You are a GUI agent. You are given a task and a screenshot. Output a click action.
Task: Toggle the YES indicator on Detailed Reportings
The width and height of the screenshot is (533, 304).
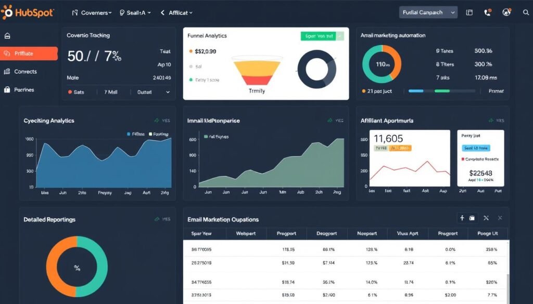(x=162, y=219)
